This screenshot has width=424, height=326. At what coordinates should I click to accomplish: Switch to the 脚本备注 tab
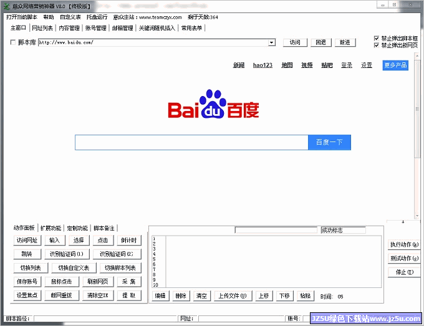click(x=104, y=228)
